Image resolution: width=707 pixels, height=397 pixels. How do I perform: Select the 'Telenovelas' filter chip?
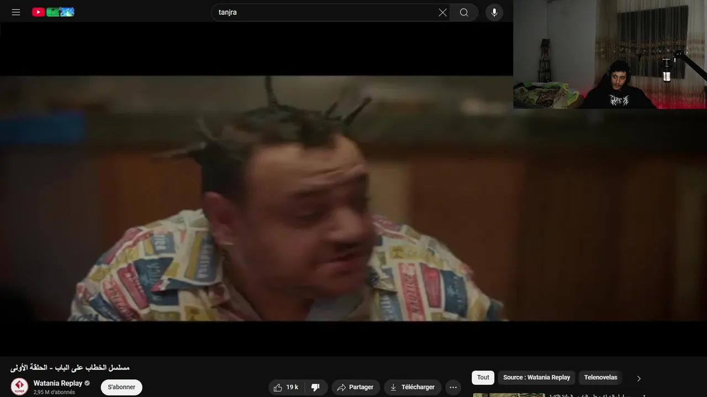coord(600,378)
